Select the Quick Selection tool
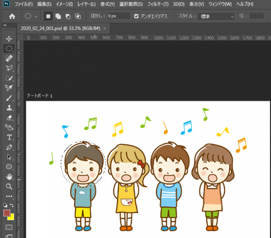 (x=9, y=78)
